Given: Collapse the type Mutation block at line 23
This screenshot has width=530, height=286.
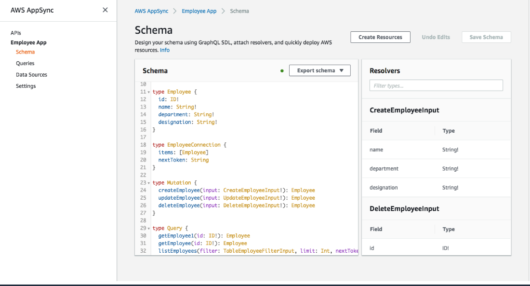Looking at the screenshot, I should pyautogui.click(x=149, y=183).
